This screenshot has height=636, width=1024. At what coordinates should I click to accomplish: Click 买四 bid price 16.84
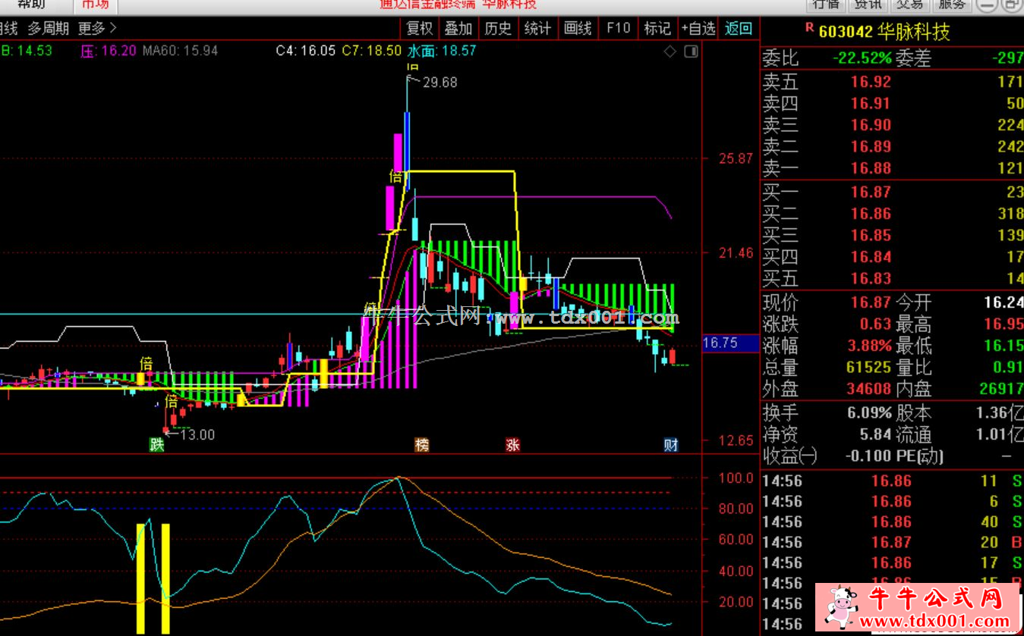pyautogui.click(x=871, y=257)
